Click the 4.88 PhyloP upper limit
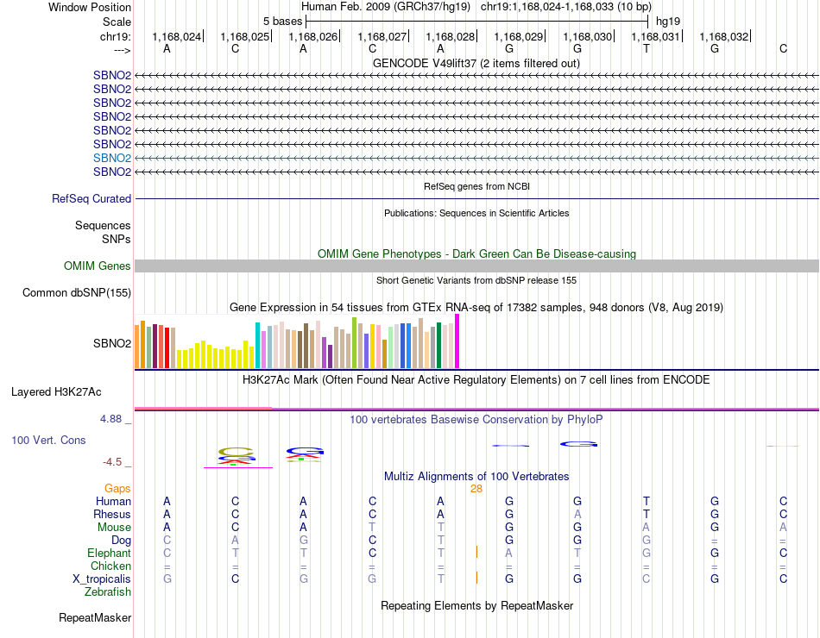This screenshot has height=638, width=820. (x=110, y=418)
